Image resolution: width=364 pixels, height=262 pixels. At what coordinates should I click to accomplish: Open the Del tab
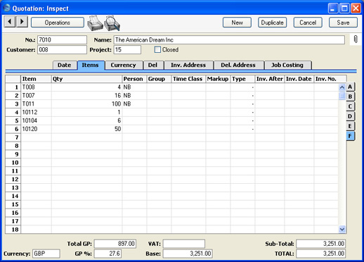point(152,65)
